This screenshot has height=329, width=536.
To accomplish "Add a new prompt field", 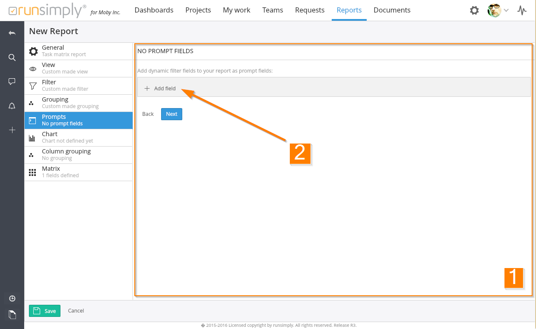I will [160, 88].
